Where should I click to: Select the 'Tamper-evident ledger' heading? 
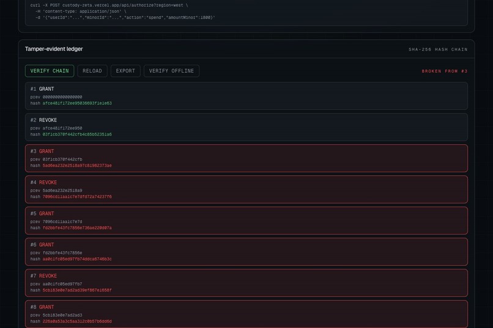coord(54,49)
